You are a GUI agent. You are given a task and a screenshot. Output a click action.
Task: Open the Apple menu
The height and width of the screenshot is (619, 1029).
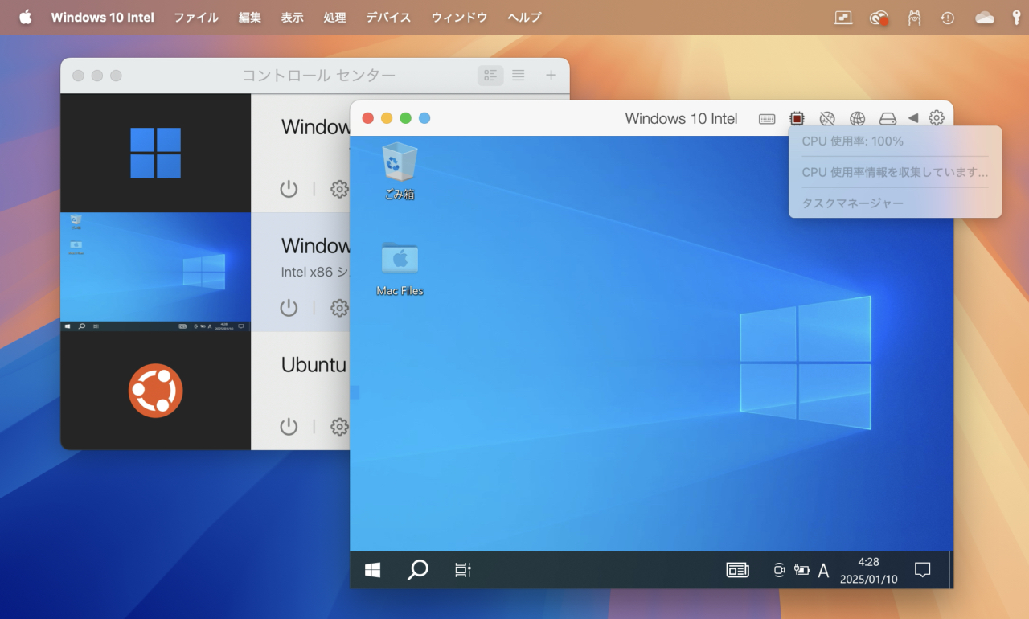[x=26, y=17]
